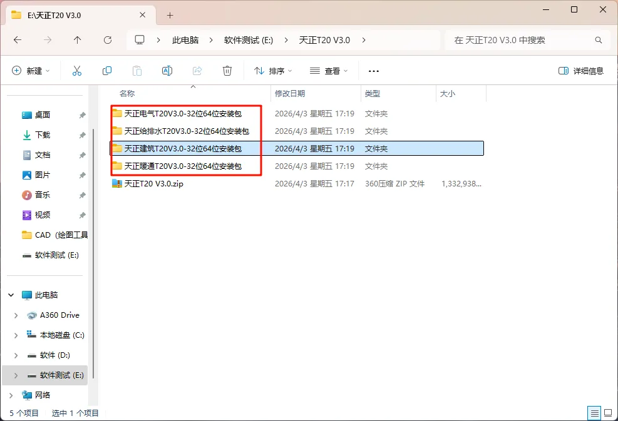This screenshot has height=421, width=618.
Task: Expand the 网络 tree node
Action: pos(11,395)
